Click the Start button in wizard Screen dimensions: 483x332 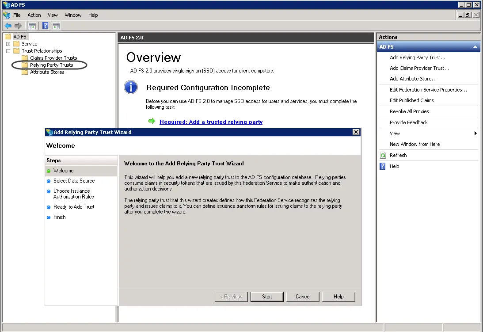pos(267,297)
